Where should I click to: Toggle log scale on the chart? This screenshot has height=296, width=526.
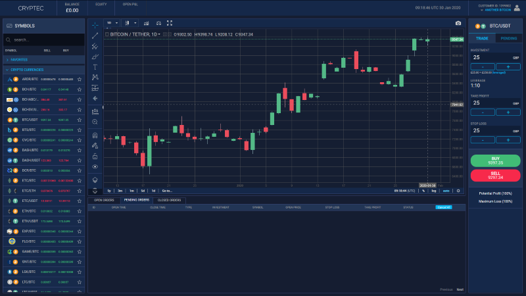[x=434, y=191]
